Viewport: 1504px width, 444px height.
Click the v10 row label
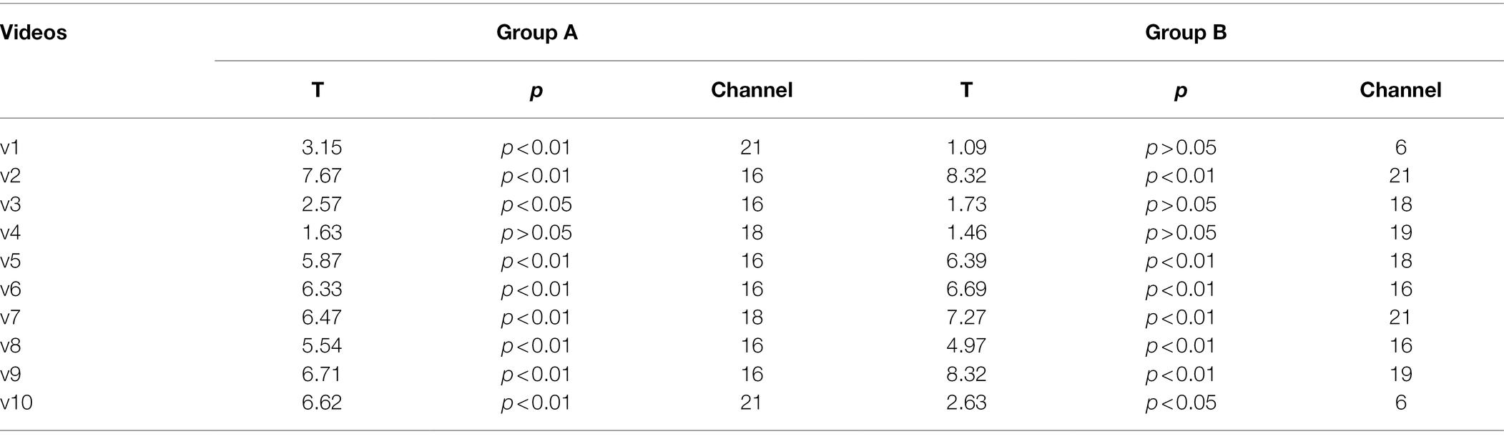16,403
